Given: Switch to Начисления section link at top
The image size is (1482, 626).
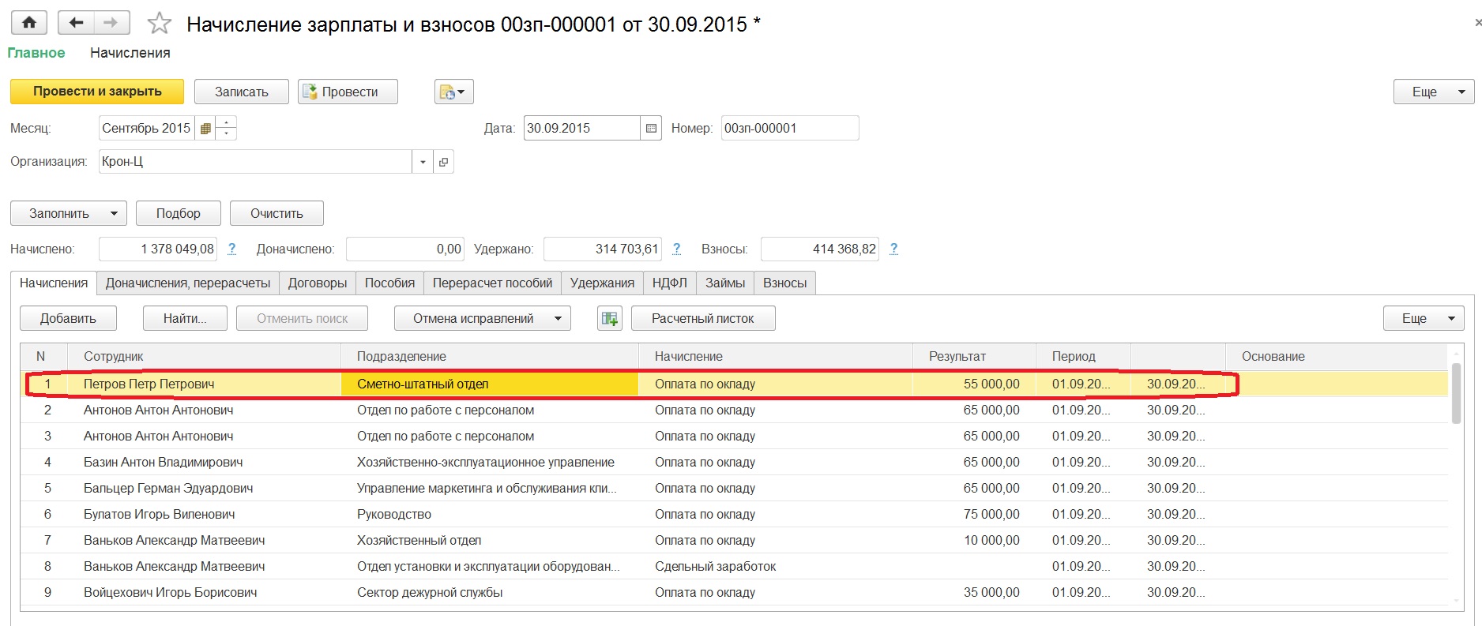Looking at the screenshot, I should pyautogui.click(x=130, y=53).
